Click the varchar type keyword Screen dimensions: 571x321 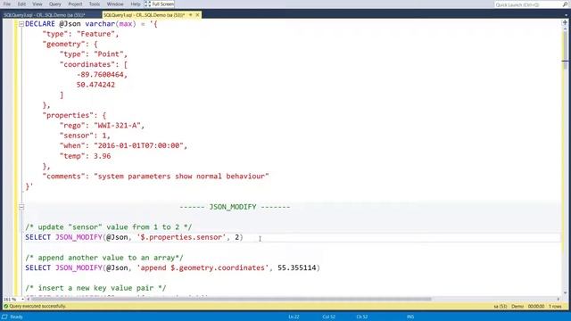click(x=100, y=24)
